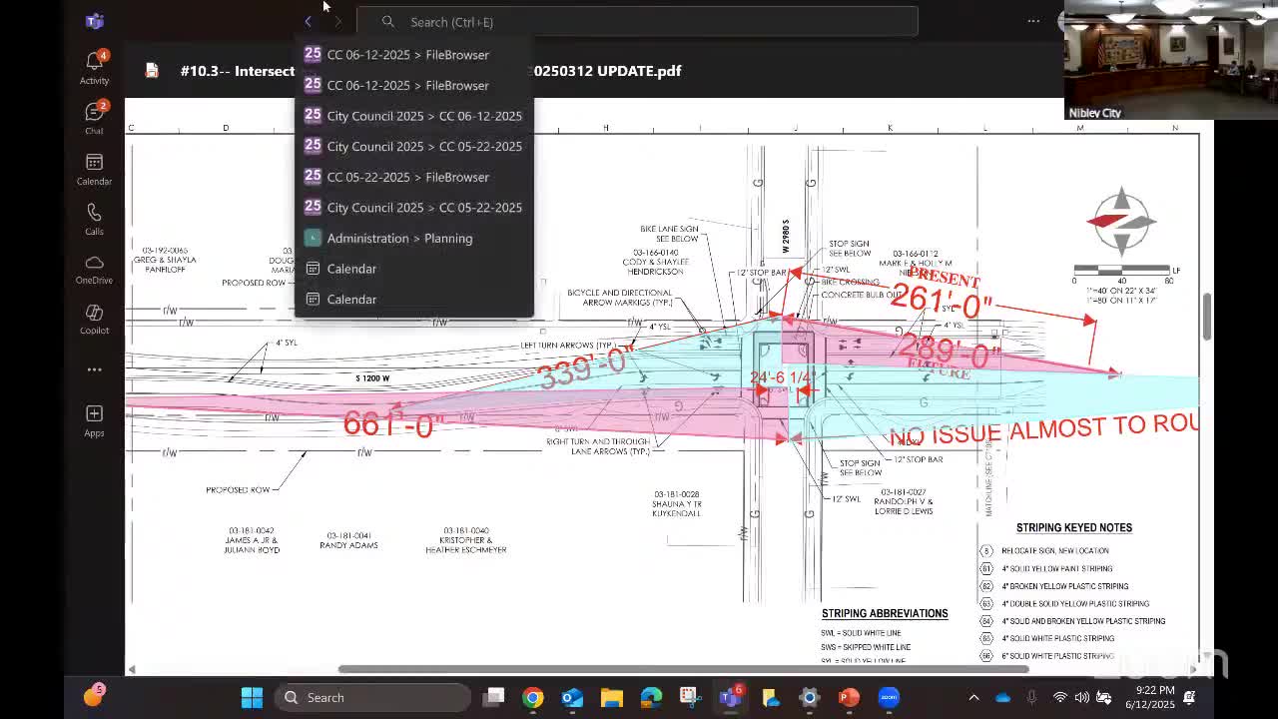Launch Copilot from the sidebar
This screenshot has width=1278, height=719.
[94, 319]
